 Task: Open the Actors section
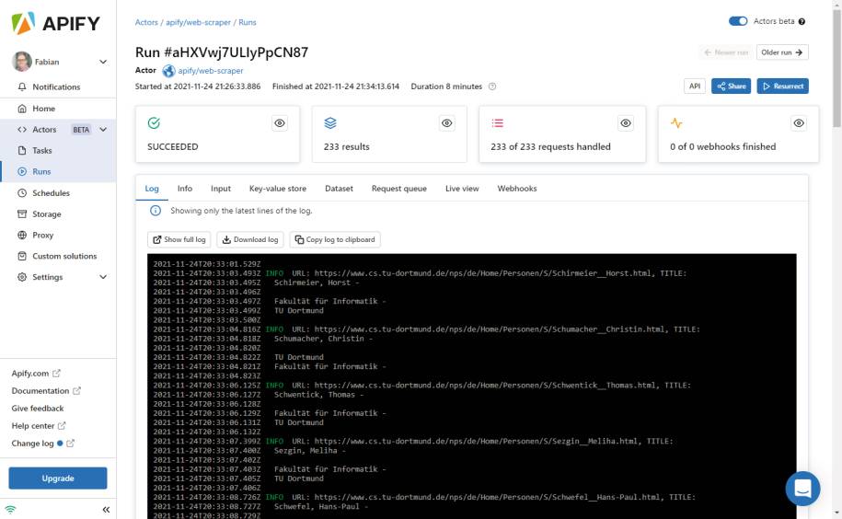[44, 130]
